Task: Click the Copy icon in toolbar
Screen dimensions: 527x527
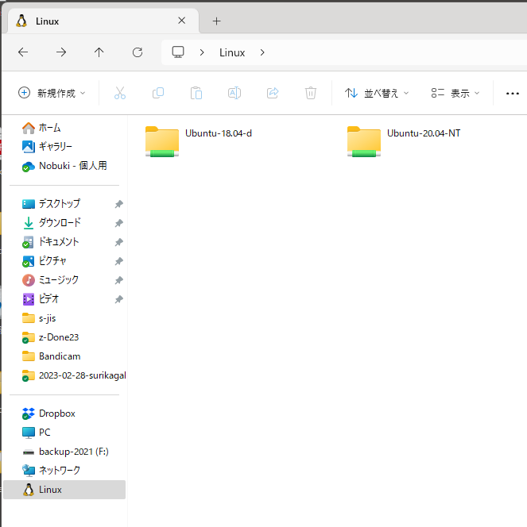Action: [x=158, y=93]
